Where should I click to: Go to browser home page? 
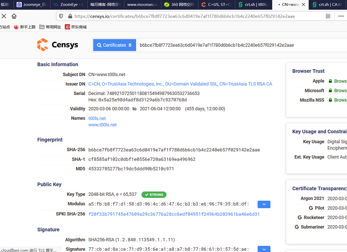[14, 16]
